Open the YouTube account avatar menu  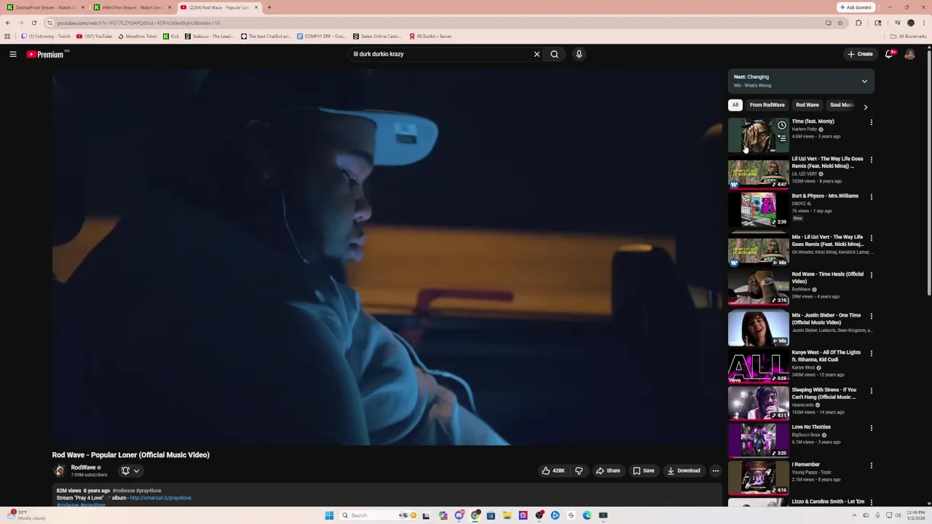(x=909, y=54)
